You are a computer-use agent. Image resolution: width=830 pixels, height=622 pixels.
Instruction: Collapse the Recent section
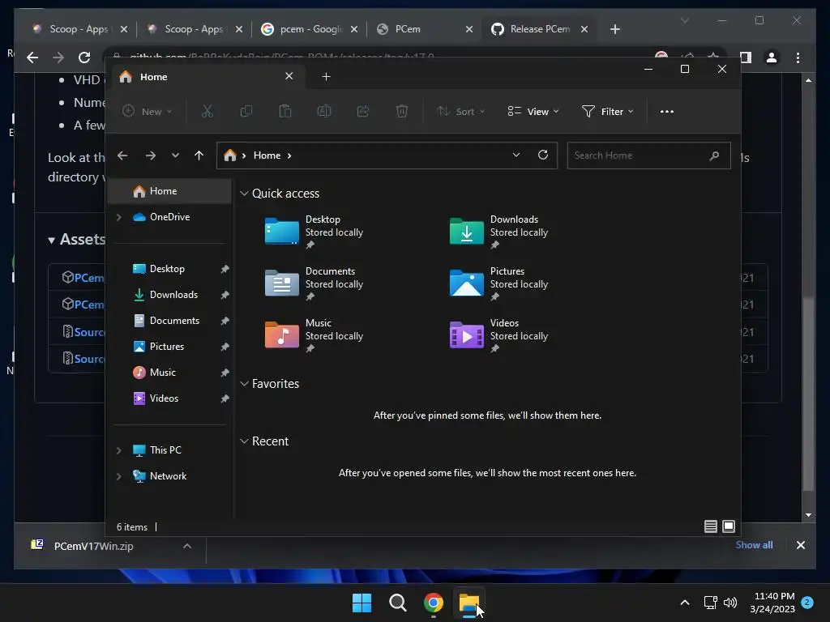(244, 441)
